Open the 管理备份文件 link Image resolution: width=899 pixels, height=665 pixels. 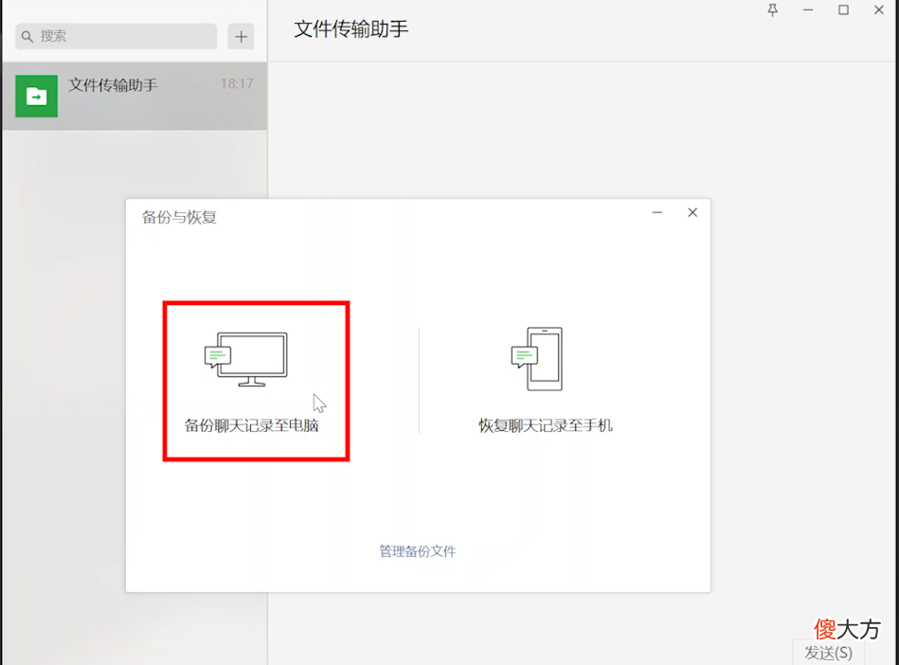click(418, 551)
